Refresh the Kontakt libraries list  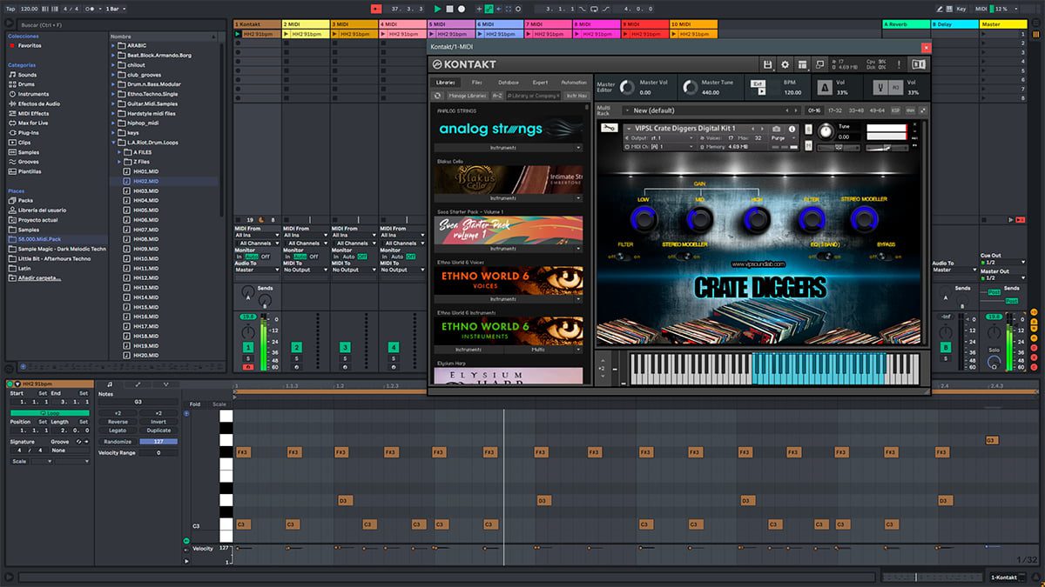click(x=437, y=96)
